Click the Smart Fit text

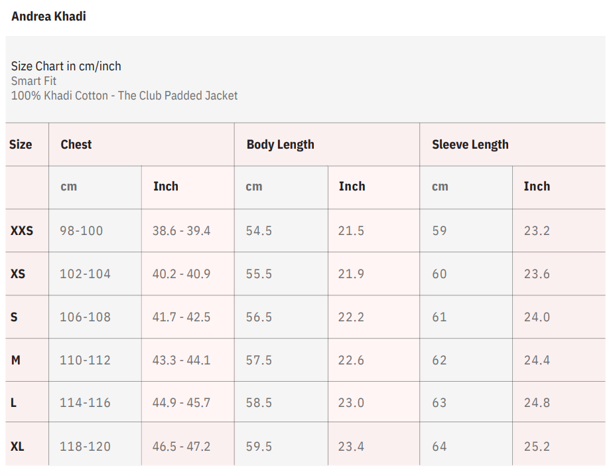point(34,81)
